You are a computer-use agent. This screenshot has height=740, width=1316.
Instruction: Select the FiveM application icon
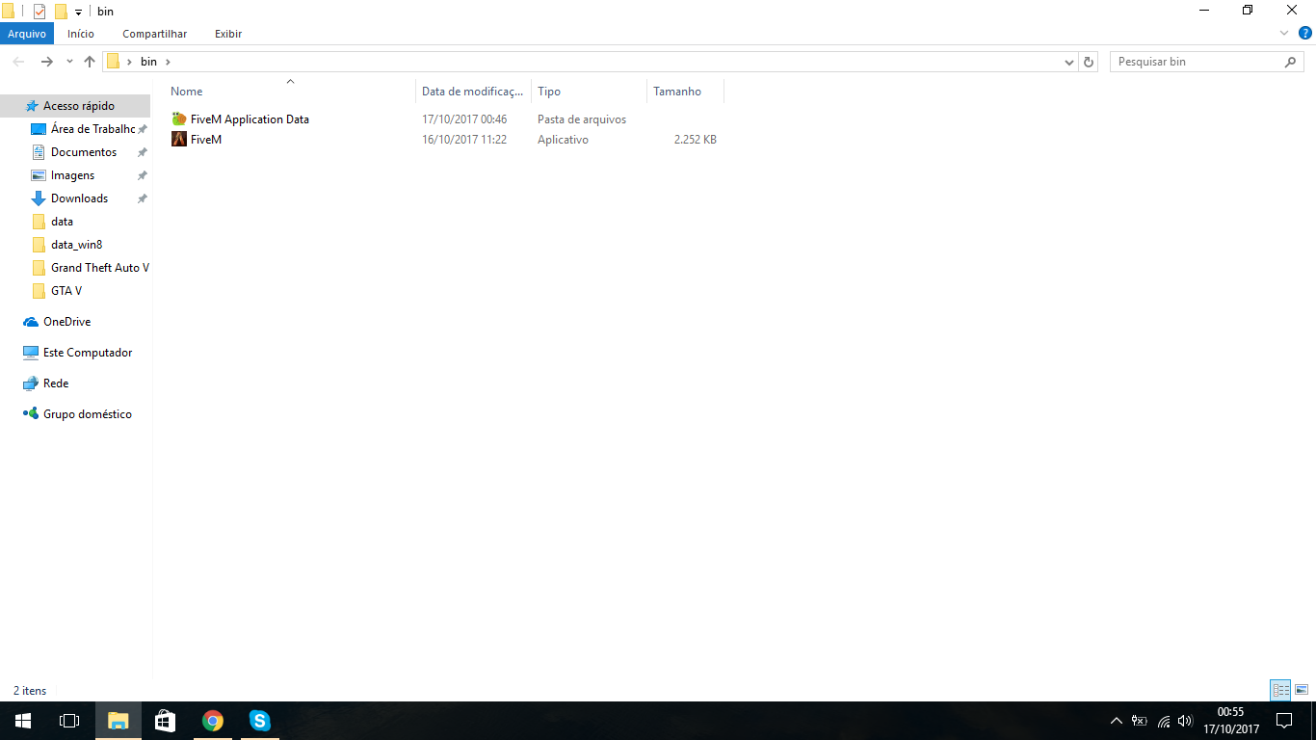click(179, 140)
